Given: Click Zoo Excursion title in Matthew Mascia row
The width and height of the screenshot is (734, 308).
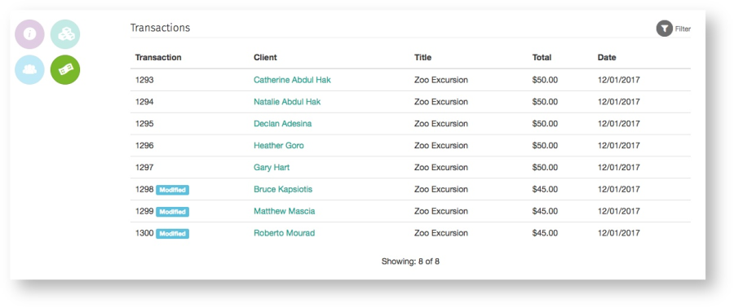Looking at the screenshot, I should (441, 211).
